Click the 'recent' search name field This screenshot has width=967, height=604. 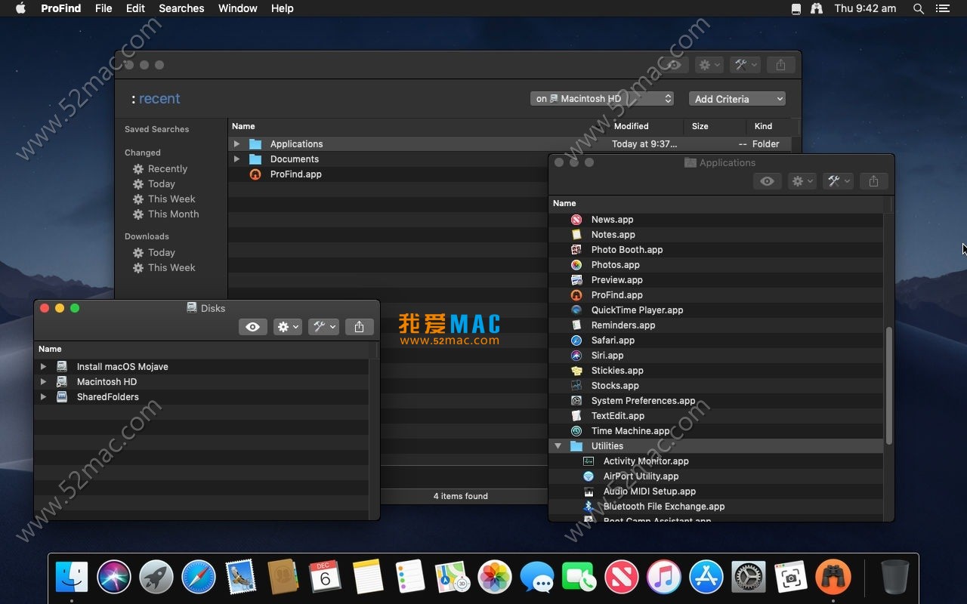(159, 98)
